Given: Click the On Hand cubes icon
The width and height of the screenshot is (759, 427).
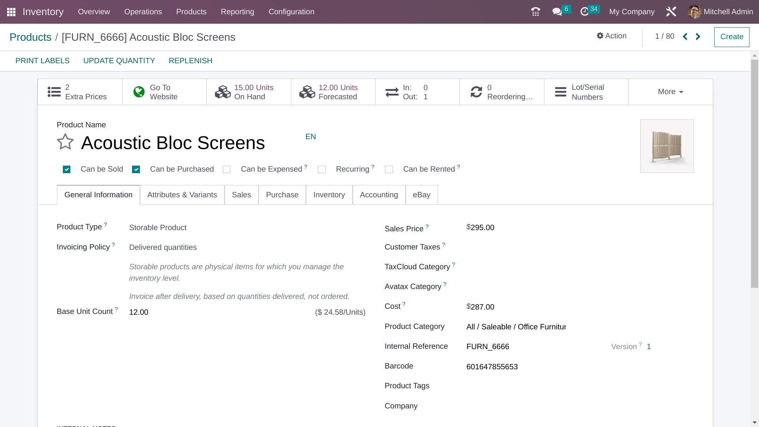Looking at the screenshot, I should tap(223, 92).
